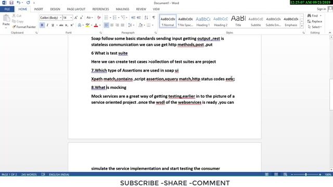The height and width of the screenshot is (187, 333).
Task: Click the zoom in plus button
Action: [320, 175]
